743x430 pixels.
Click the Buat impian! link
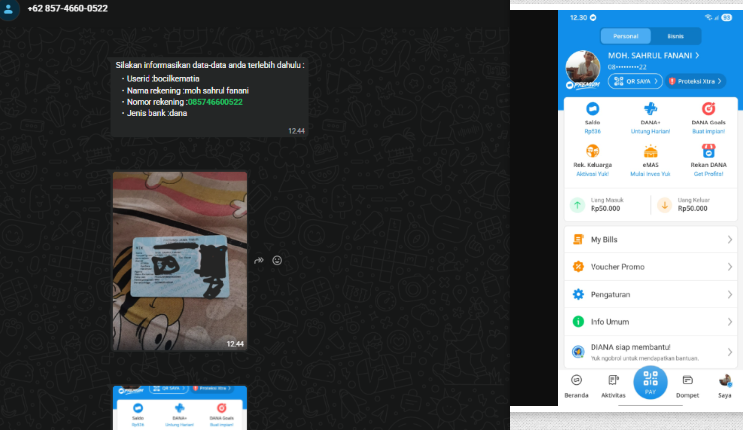[708, 131]
